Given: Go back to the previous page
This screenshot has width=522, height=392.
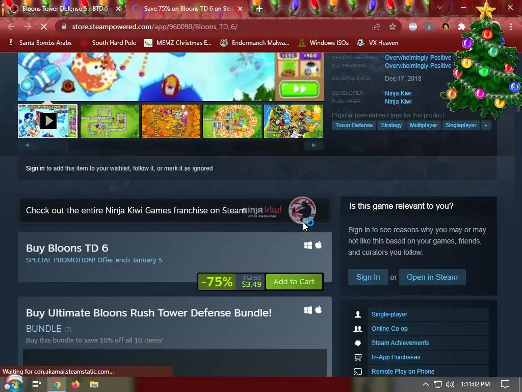Looking at the screenshot, I should pos(11,27).
